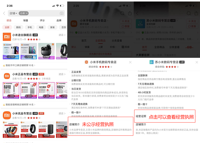Select the 品牌 sorting tab
Screen dimensions: 200x143
click(59, 21)
